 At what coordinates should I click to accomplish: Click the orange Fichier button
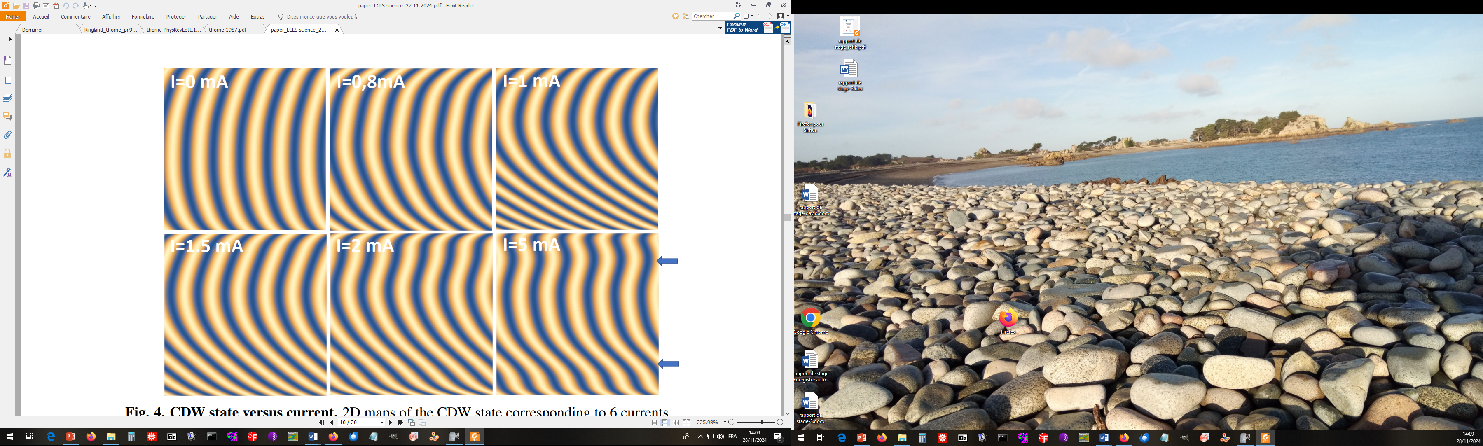tap(13, 17)
